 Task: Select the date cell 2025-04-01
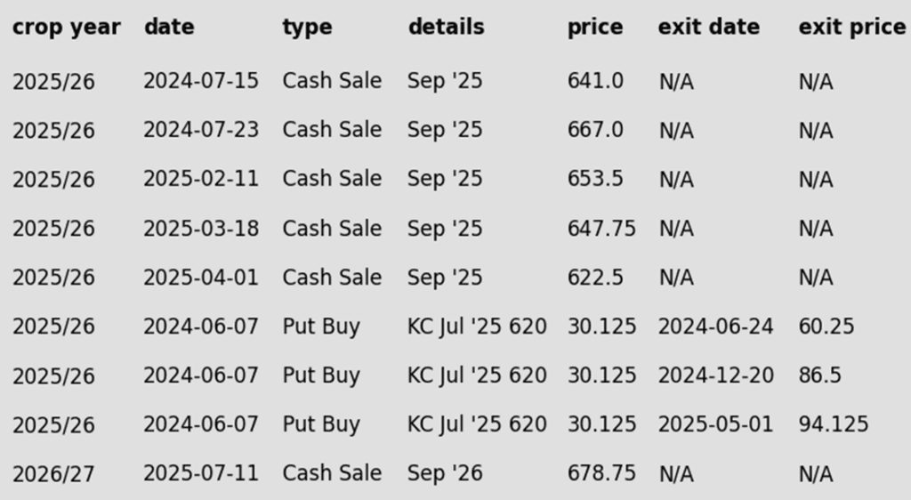point(201,277)
